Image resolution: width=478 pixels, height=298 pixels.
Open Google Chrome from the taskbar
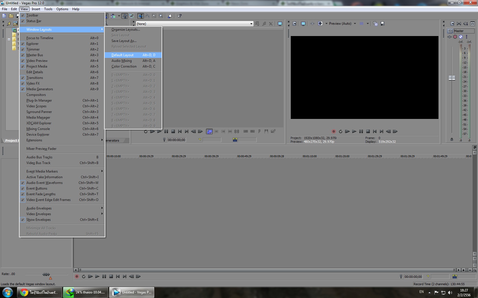tap(40, 292)
